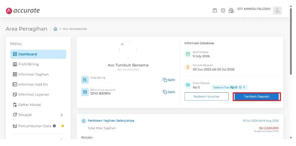
Task: Click the Informasi Database heading
Action: pyautogui.click(x=199, y=43)
